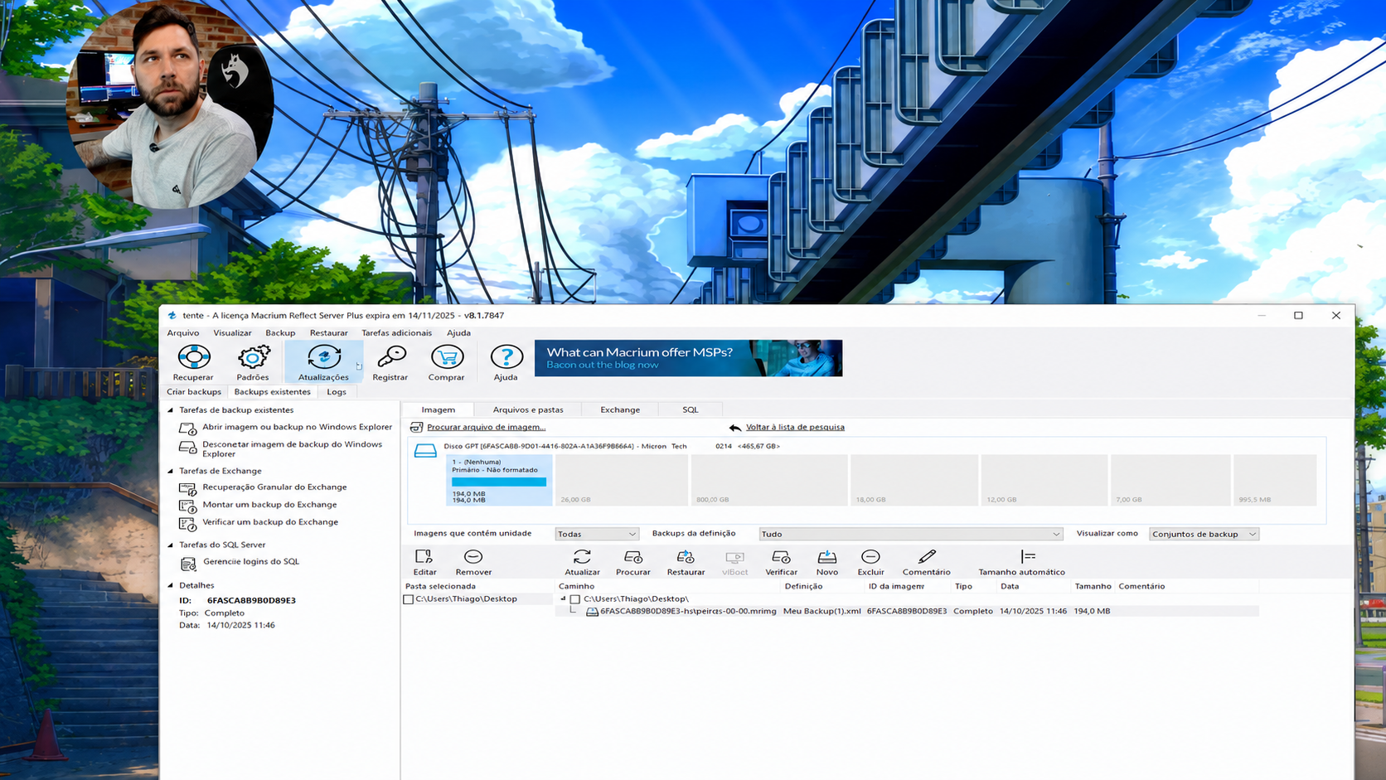1386x780 pixels.
Task: Switch to the Backups existentes tab
Action: (x=272, y=392)
